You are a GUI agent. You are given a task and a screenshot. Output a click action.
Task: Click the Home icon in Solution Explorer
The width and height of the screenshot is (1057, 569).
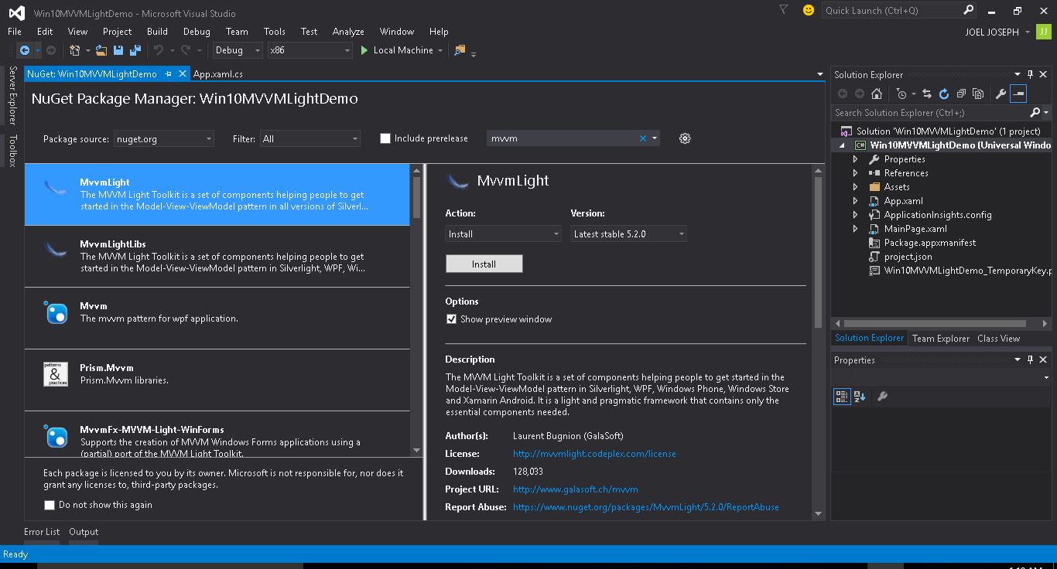coord(877,94)
